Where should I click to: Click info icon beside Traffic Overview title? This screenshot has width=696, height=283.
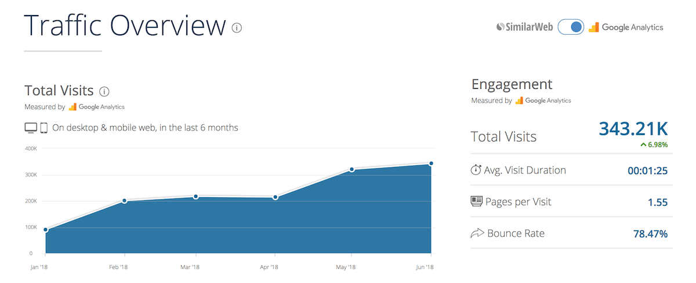pos(237,27)
